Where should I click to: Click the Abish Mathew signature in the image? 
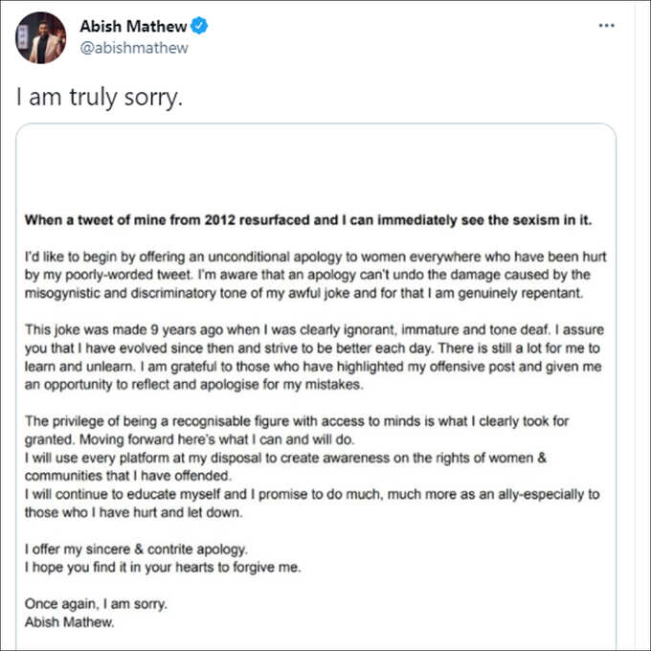[69, 622]
